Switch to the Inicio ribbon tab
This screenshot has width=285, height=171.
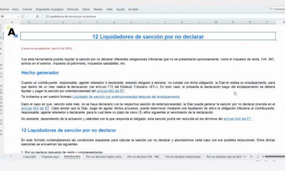(x=15, y=9)
